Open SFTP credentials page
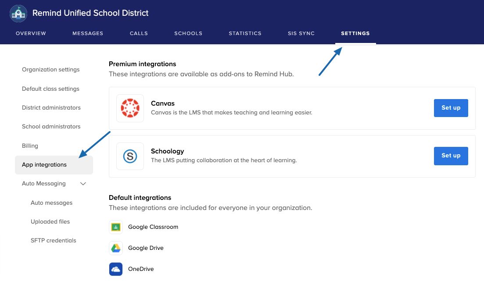 (53, 241)
